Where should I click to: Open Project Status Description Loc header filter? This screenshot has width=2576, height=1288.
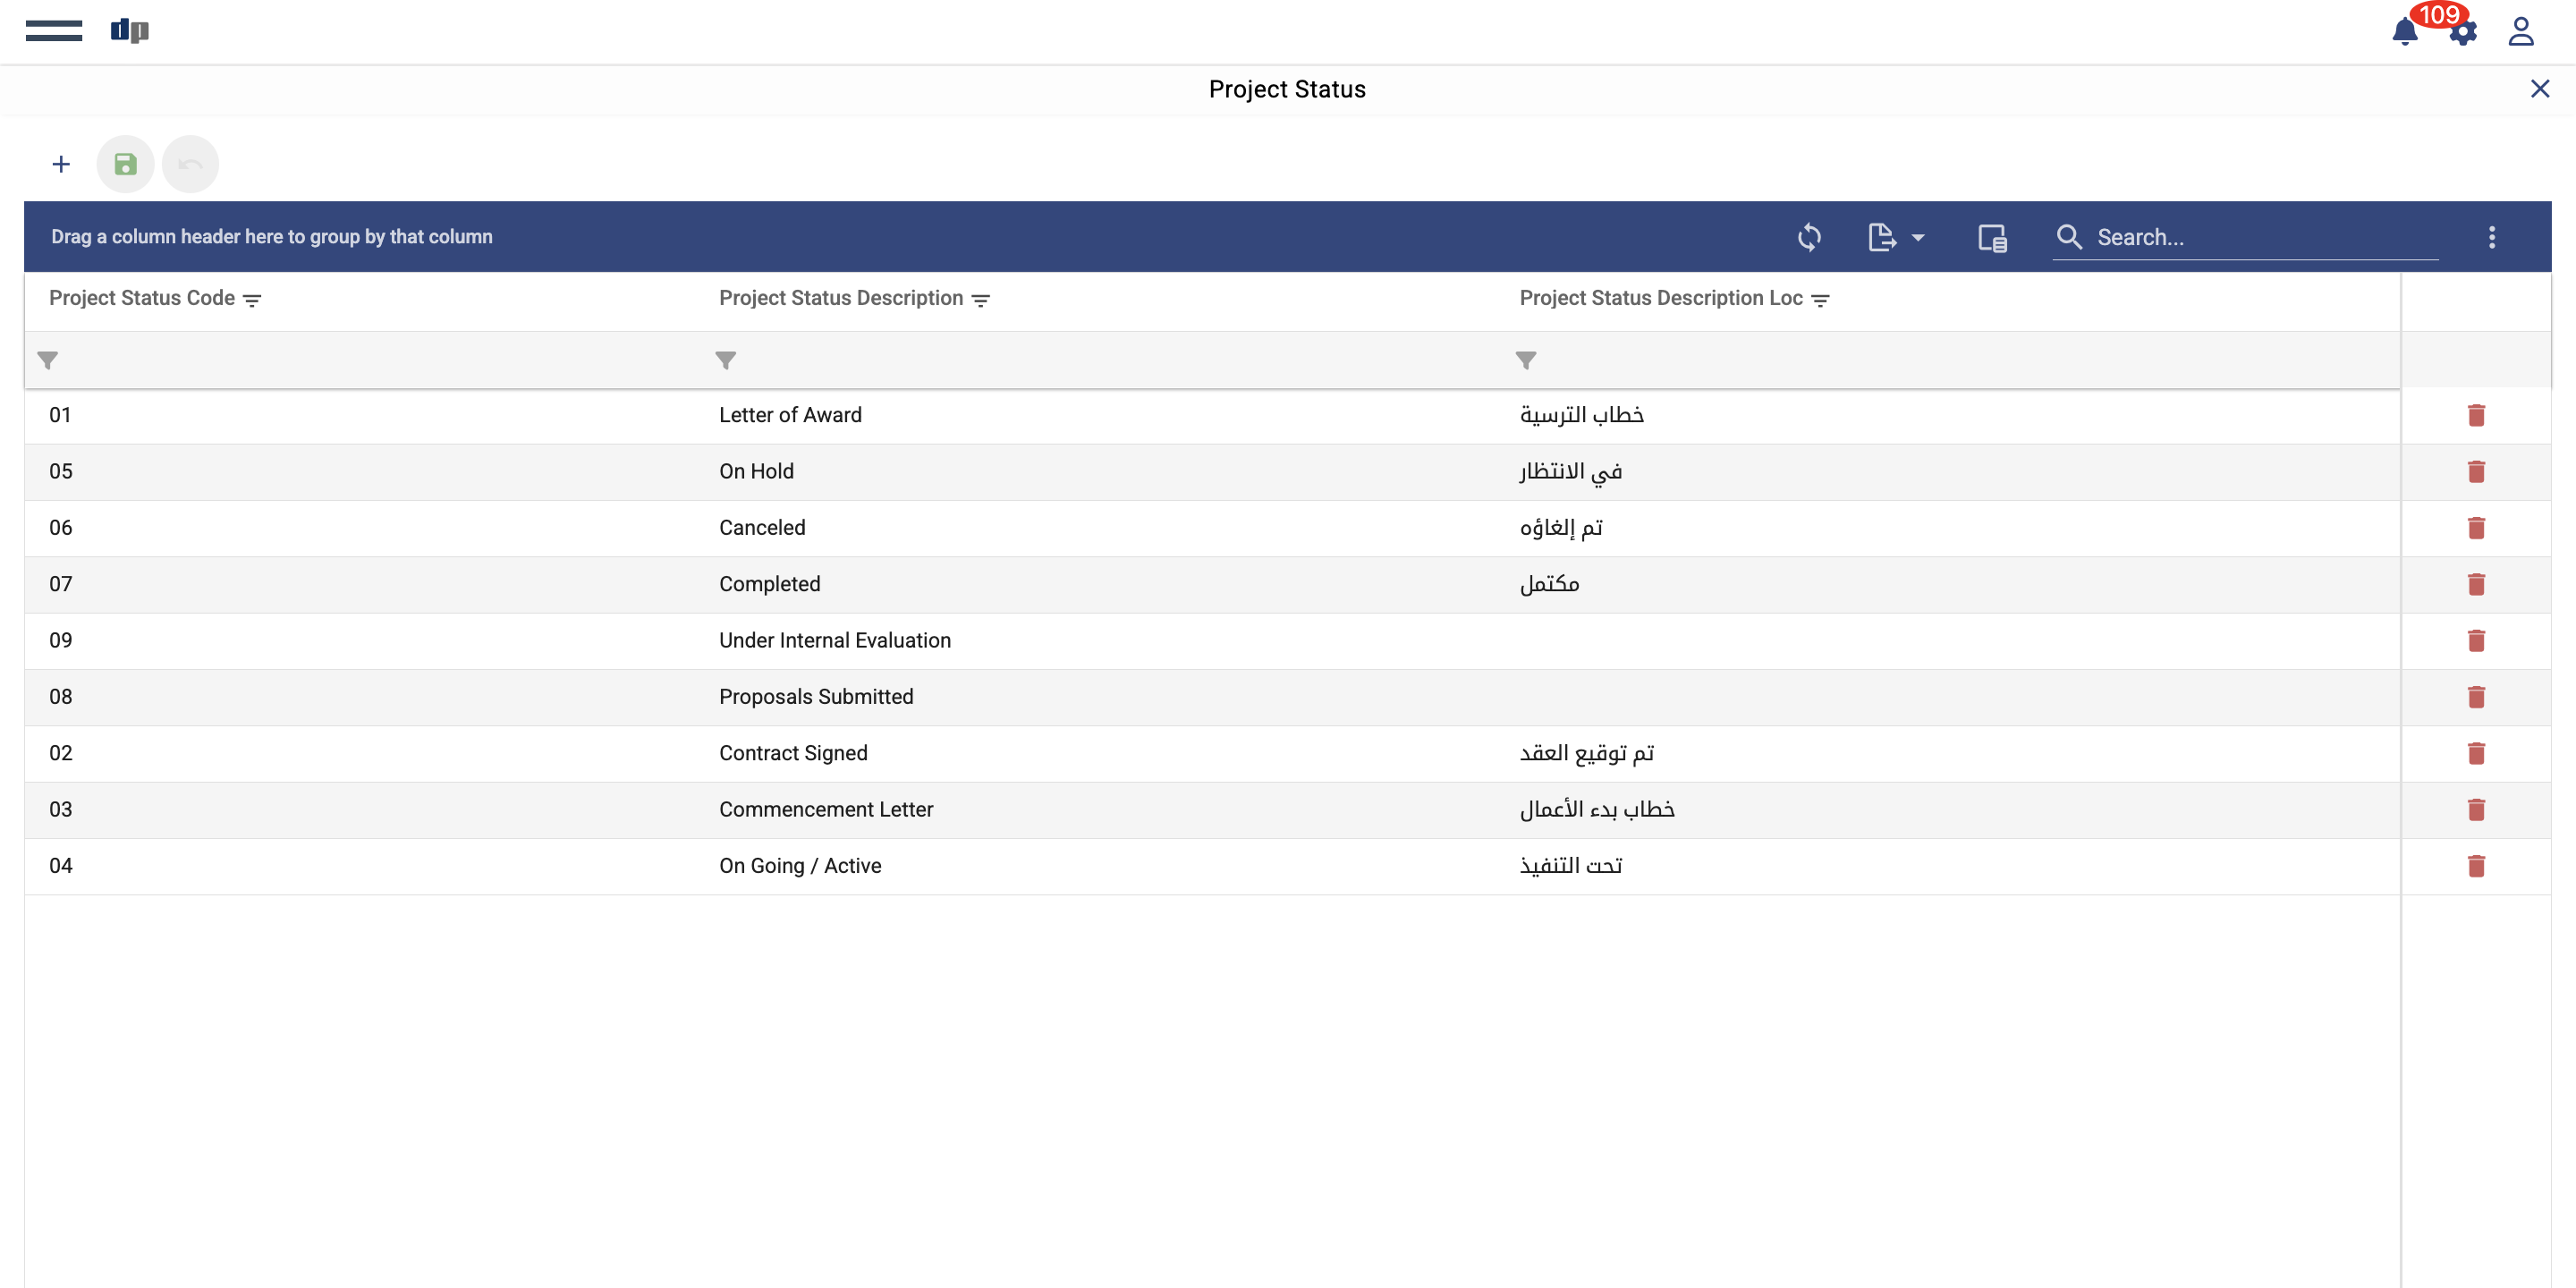[x=1820, y=300]
